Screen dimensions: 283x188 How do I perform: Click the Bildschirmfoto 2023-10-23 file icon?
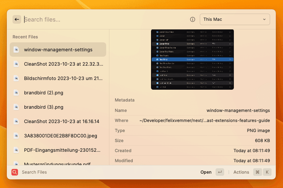16,78
